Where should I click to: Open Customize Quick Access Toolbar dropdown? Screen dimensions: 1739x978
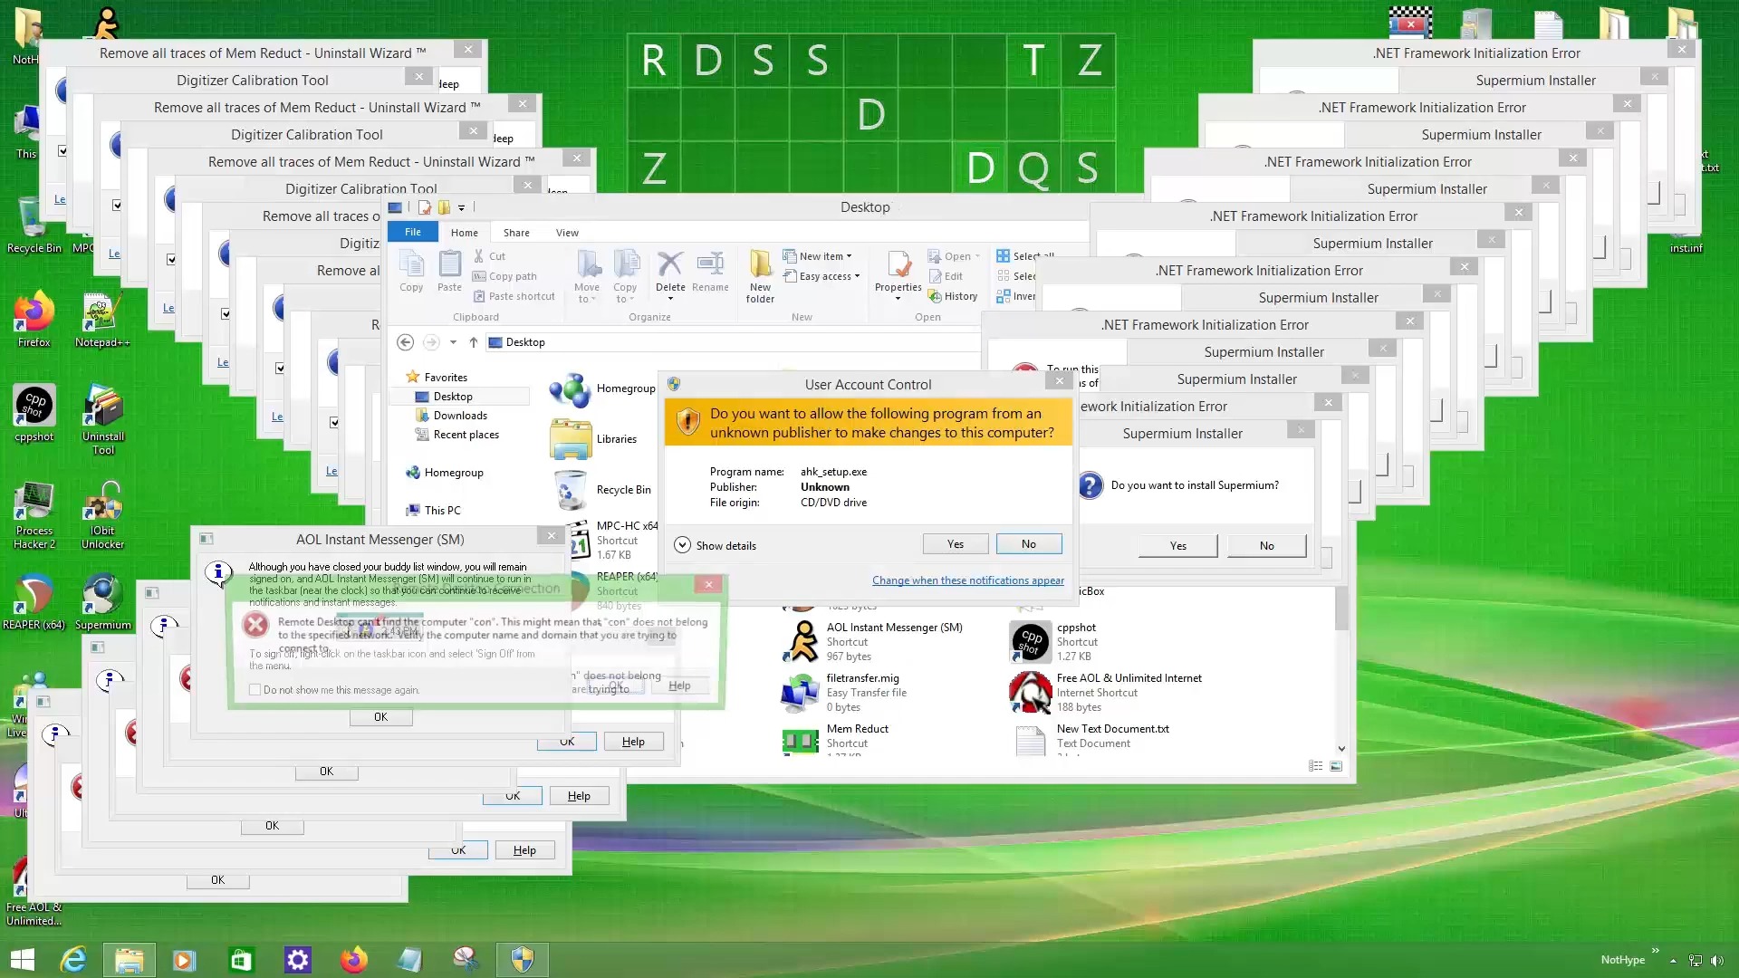pyautogui.click(x=462, y=207)
